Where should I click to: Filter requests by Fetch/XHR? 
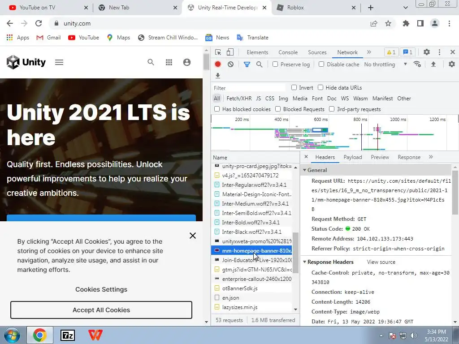tap(239, 99)
